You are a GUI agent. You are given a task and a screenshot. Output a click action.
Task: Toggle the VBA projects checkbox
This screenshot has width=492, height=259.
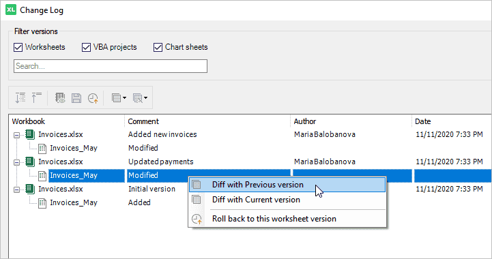86,47
